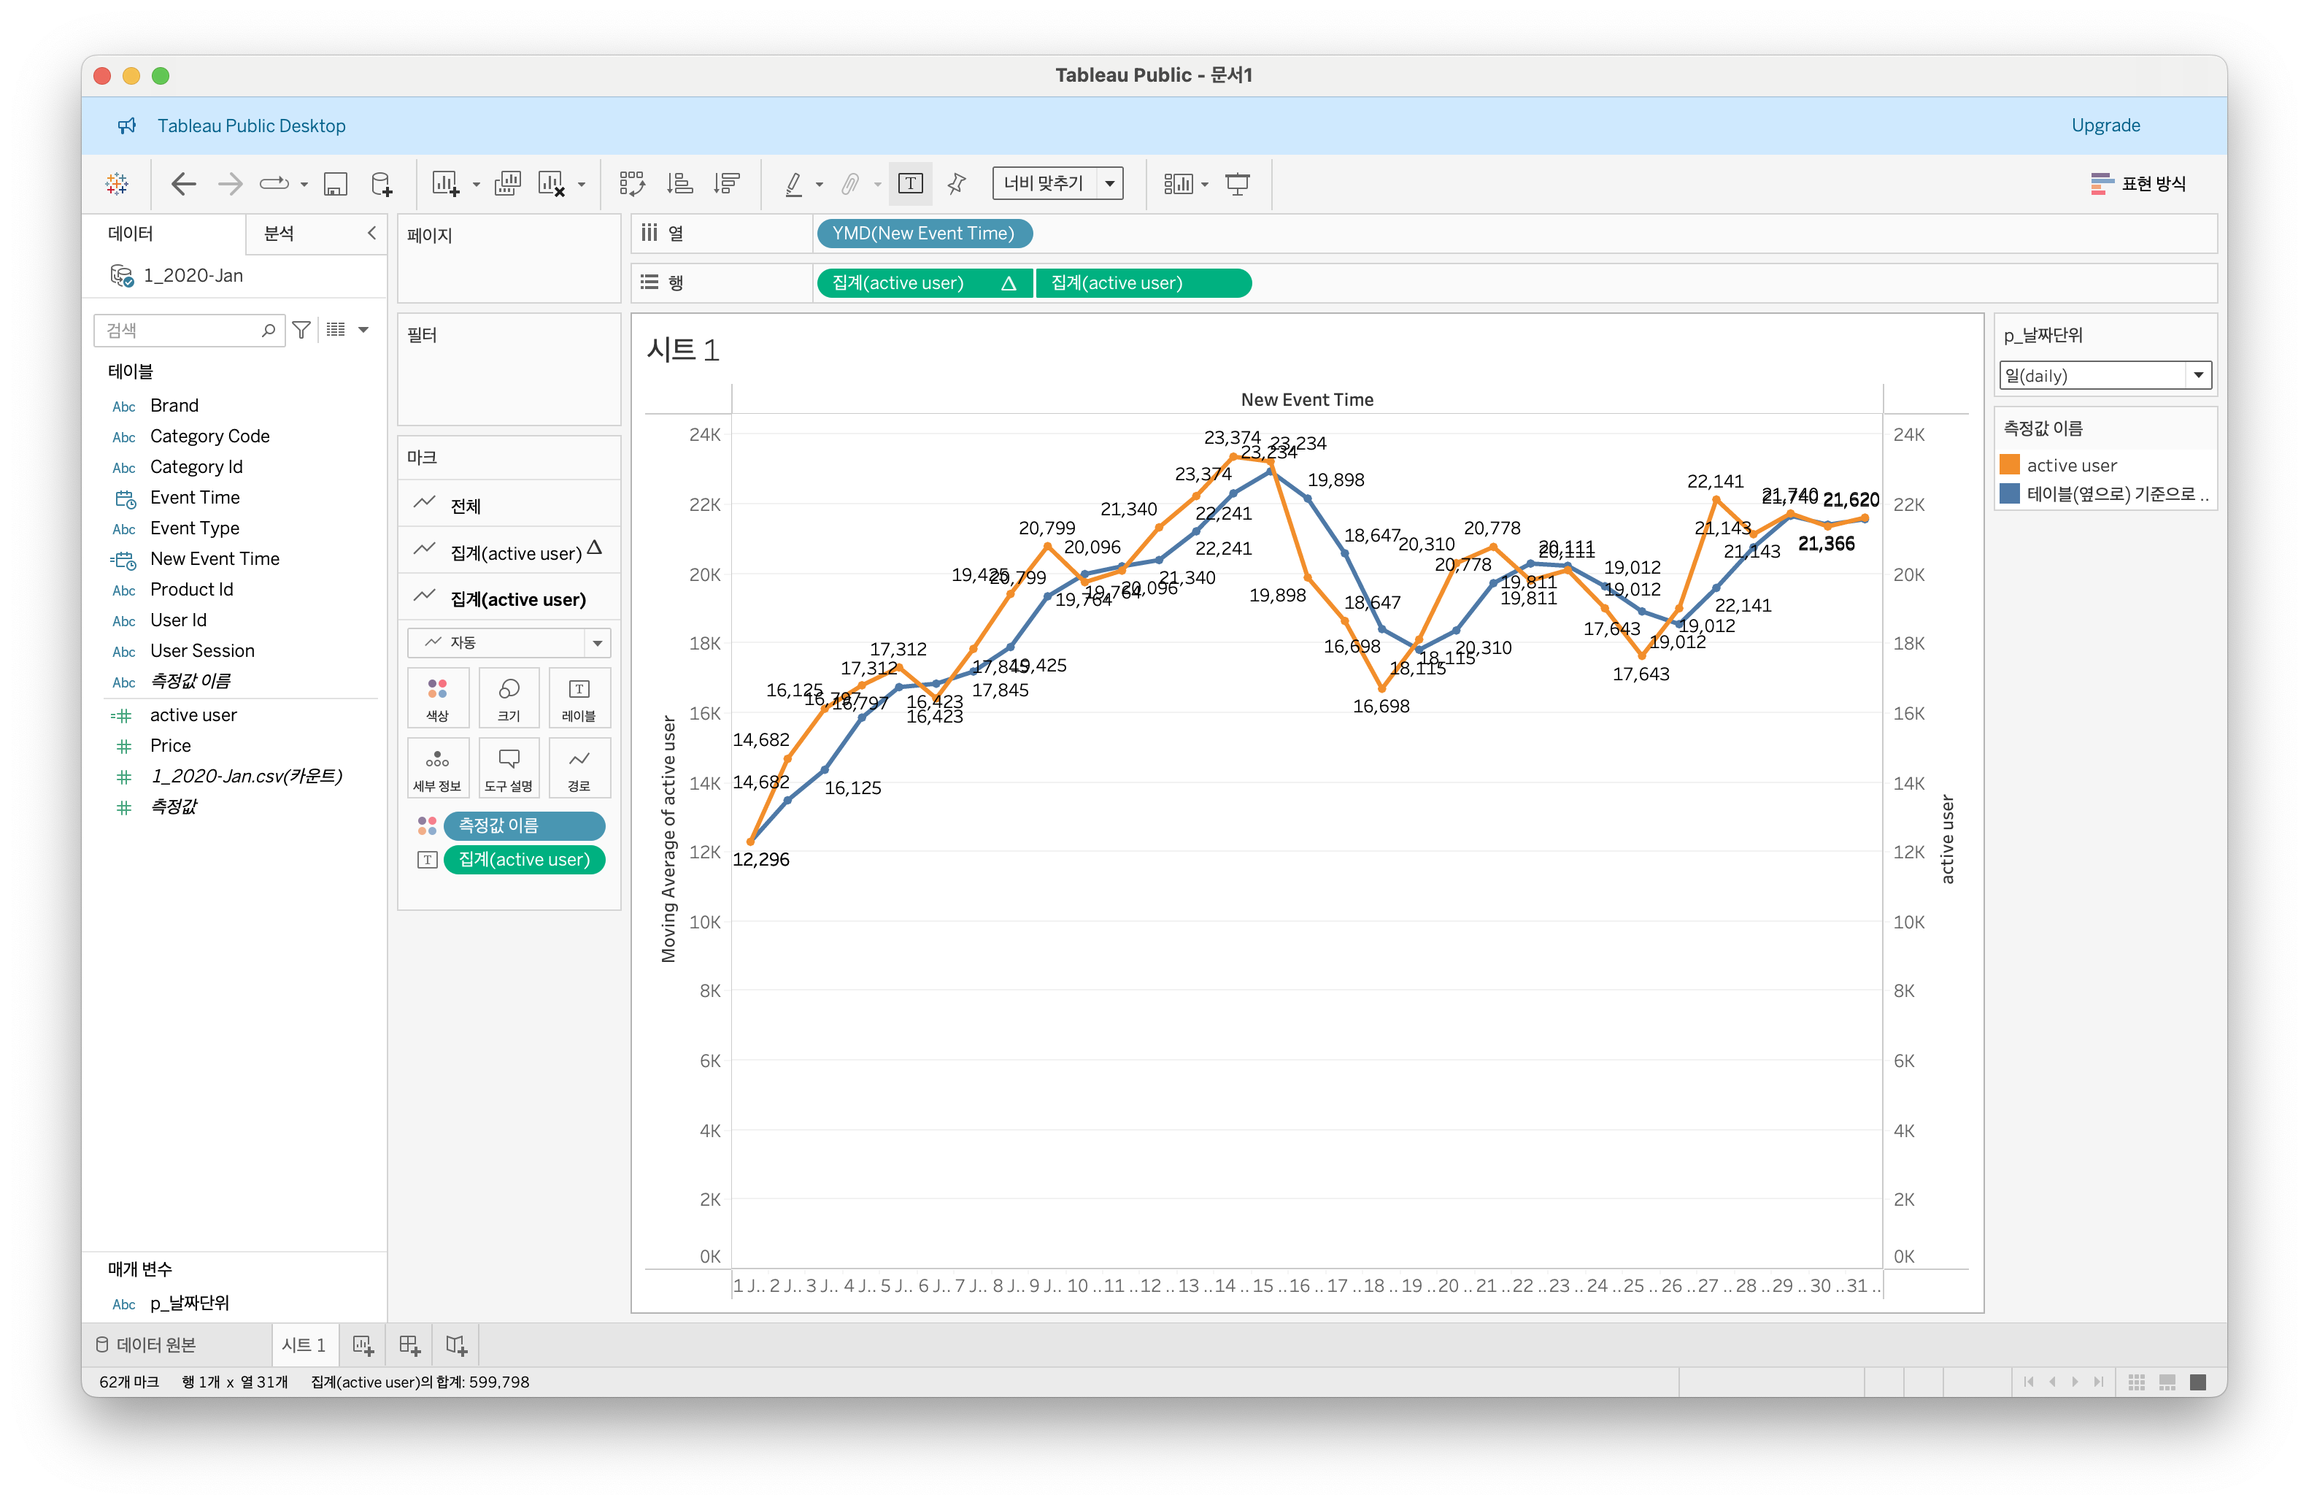2309x1505 pixels.
Task: Open the Size (크기) marks card button
Action: [x=509, y=697]
